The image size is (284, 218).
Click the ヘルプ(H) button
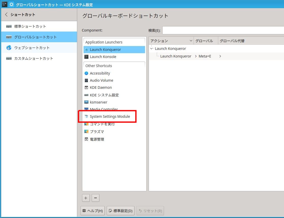pyautogui.click(x=92, y=211)
